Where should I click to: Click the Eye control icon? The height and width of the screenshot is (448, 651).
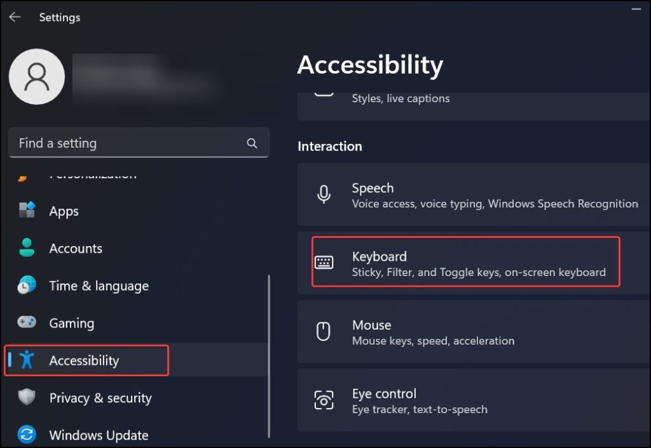[x=325, y=400]
